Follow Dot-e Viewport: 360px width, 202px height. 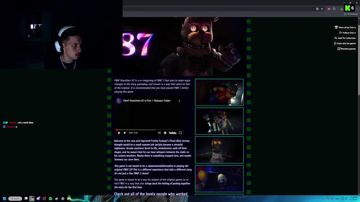[x=347, y=33]
